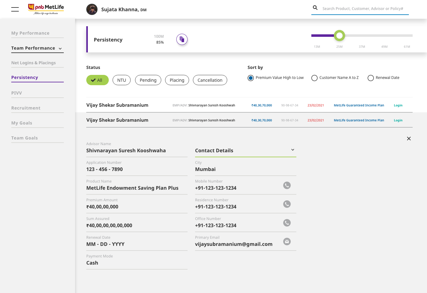Image resolution: width=427 pixels, height=293 pixels.
Task: Click the first Vijay Shekar Subramanium row name
Action: tap(117, 105)
